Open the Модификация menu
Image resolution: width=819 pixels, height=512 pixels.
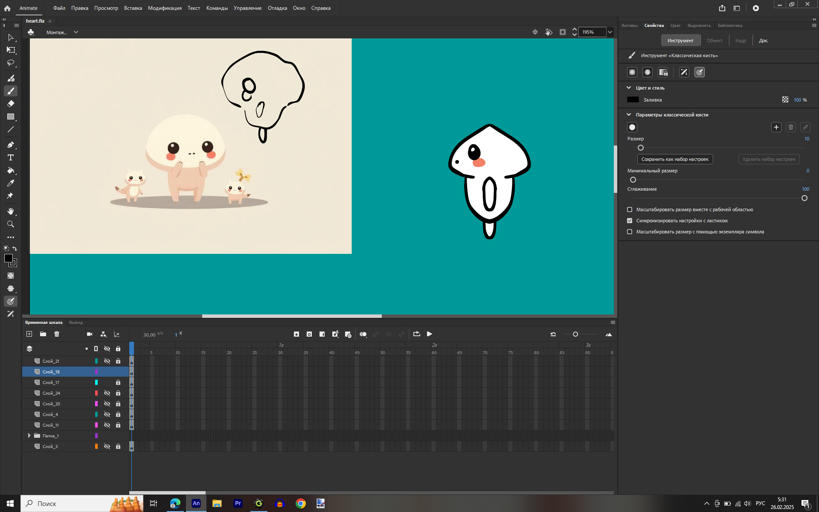[165, 8]
